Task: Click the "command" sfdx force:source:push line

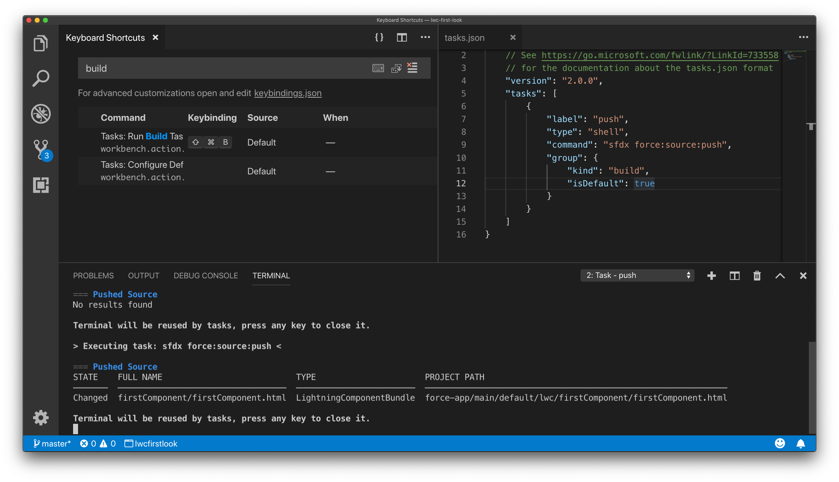Action: point(638,145)
